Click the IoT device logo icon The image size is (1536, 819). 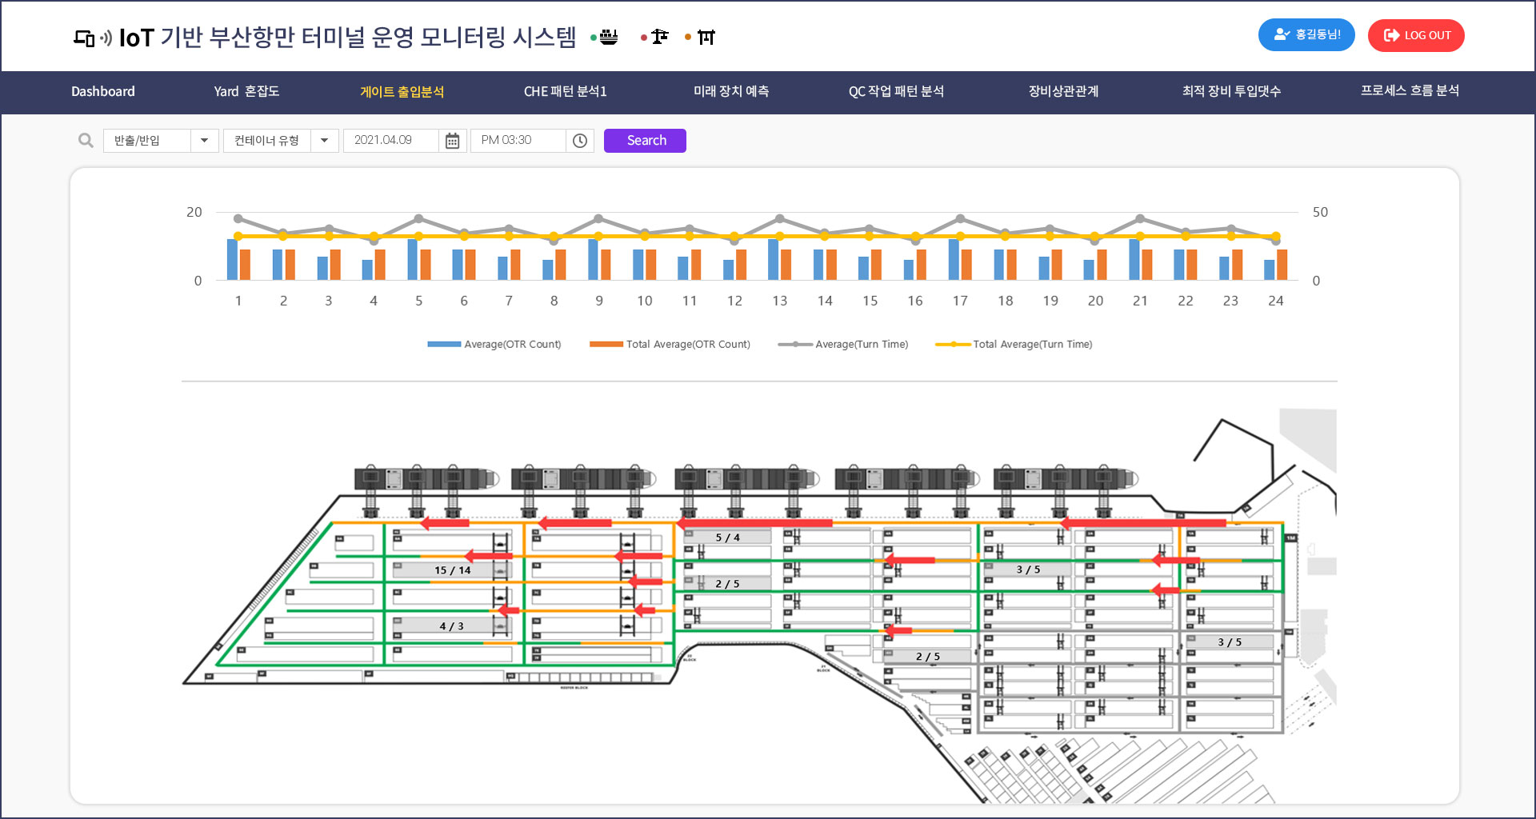click(93, 38)
